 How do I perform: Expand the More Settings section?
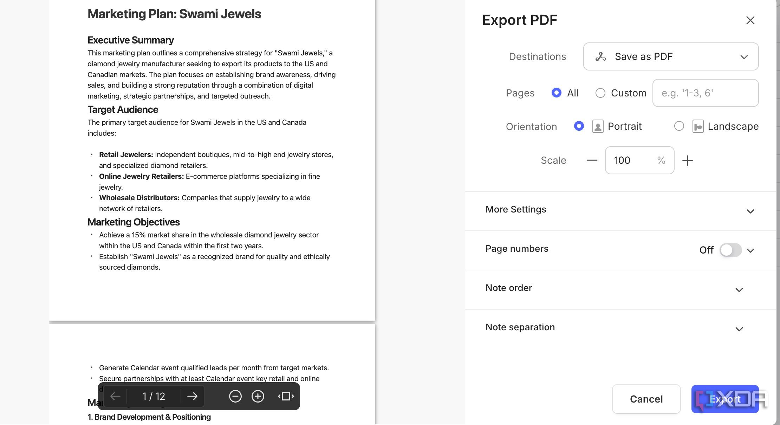pyautogui.click(x=620, y=211)
